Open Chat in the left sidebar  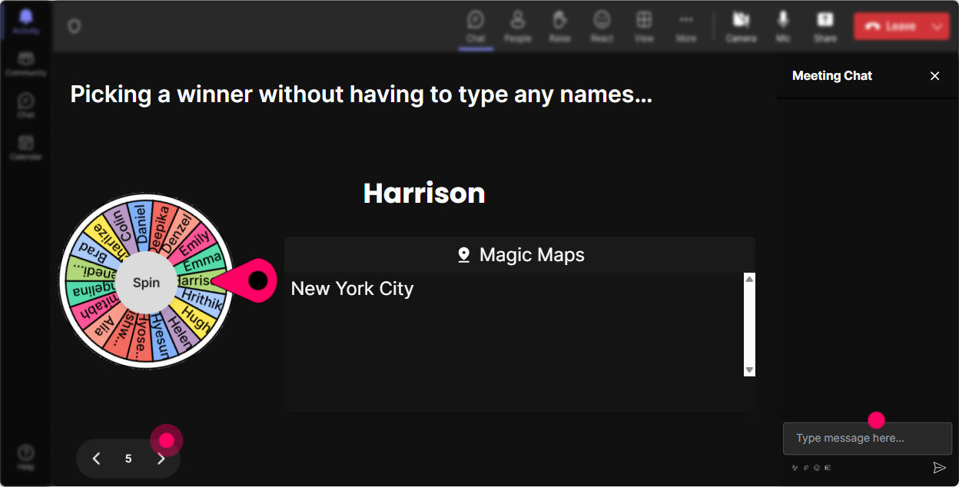click(26, 106)
